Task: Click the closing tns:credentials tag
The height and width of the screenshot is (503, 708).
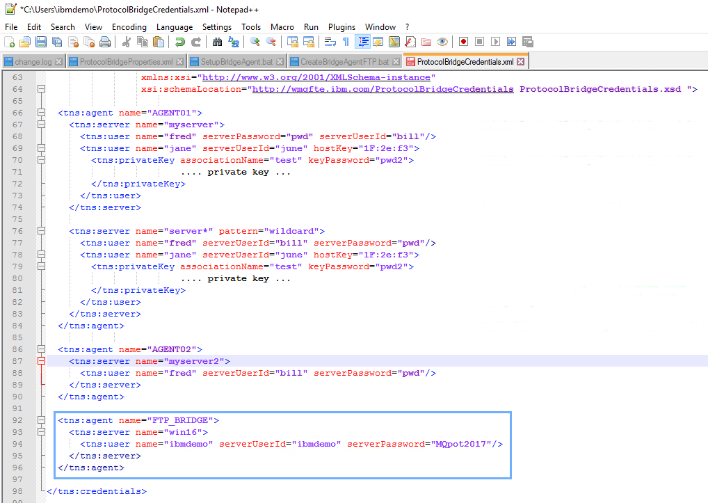Action: pyautogui.click(x=97, y=490)
